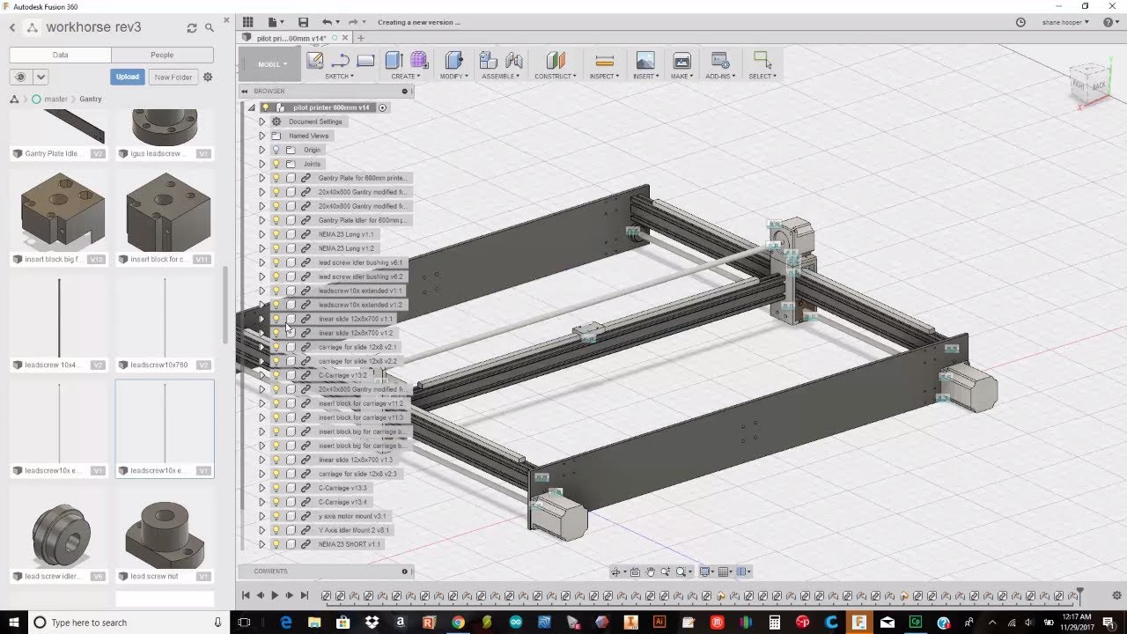Expand the Document Settings tree node
Screen dimensions: 1127x634
tap(261, 122)
